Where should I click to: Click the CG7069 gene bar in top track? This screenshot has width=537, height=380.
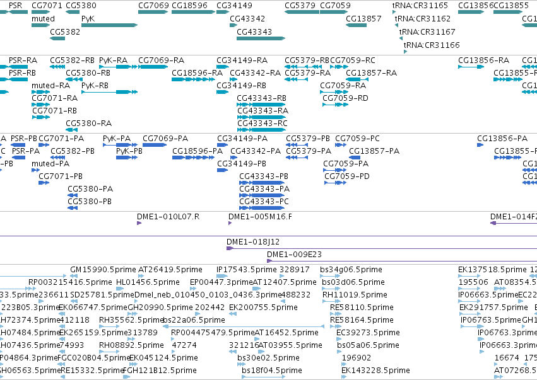pyautogui.click(x=153, y=12)
